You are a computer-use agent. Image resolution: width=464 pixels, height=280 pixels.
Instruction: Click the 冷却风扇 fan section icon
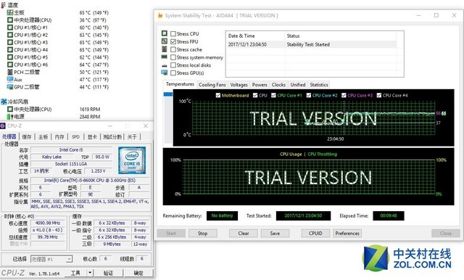[x=4, y=102]
